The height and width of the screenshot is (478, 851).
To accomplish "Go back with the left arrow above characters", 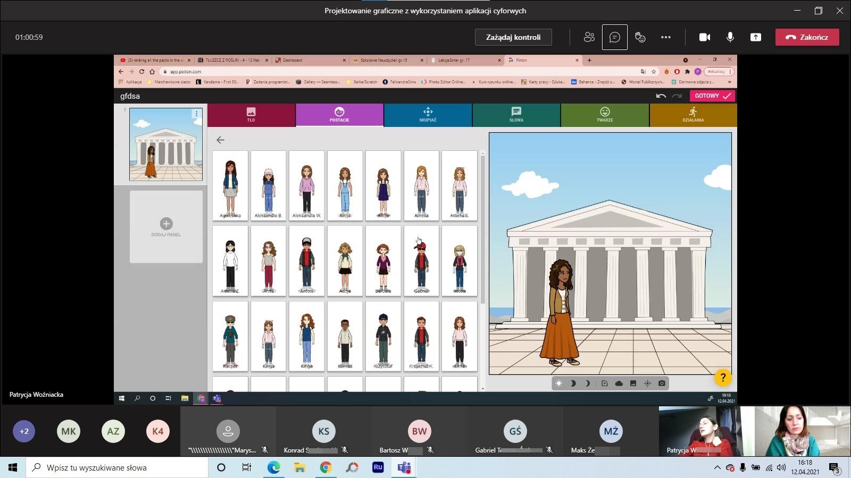I will click(220, 140).
